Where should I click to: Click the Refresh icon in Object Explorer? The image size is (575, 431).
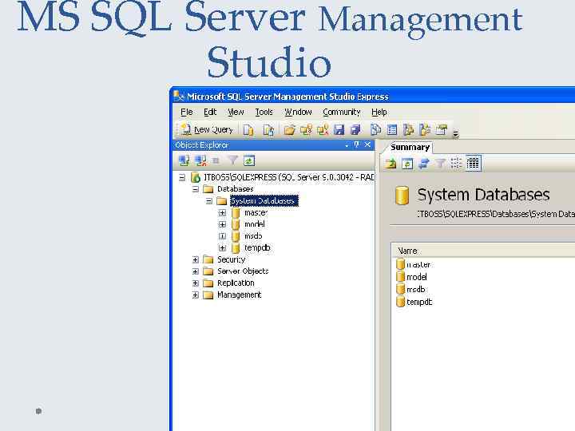(x=249, y=160)
